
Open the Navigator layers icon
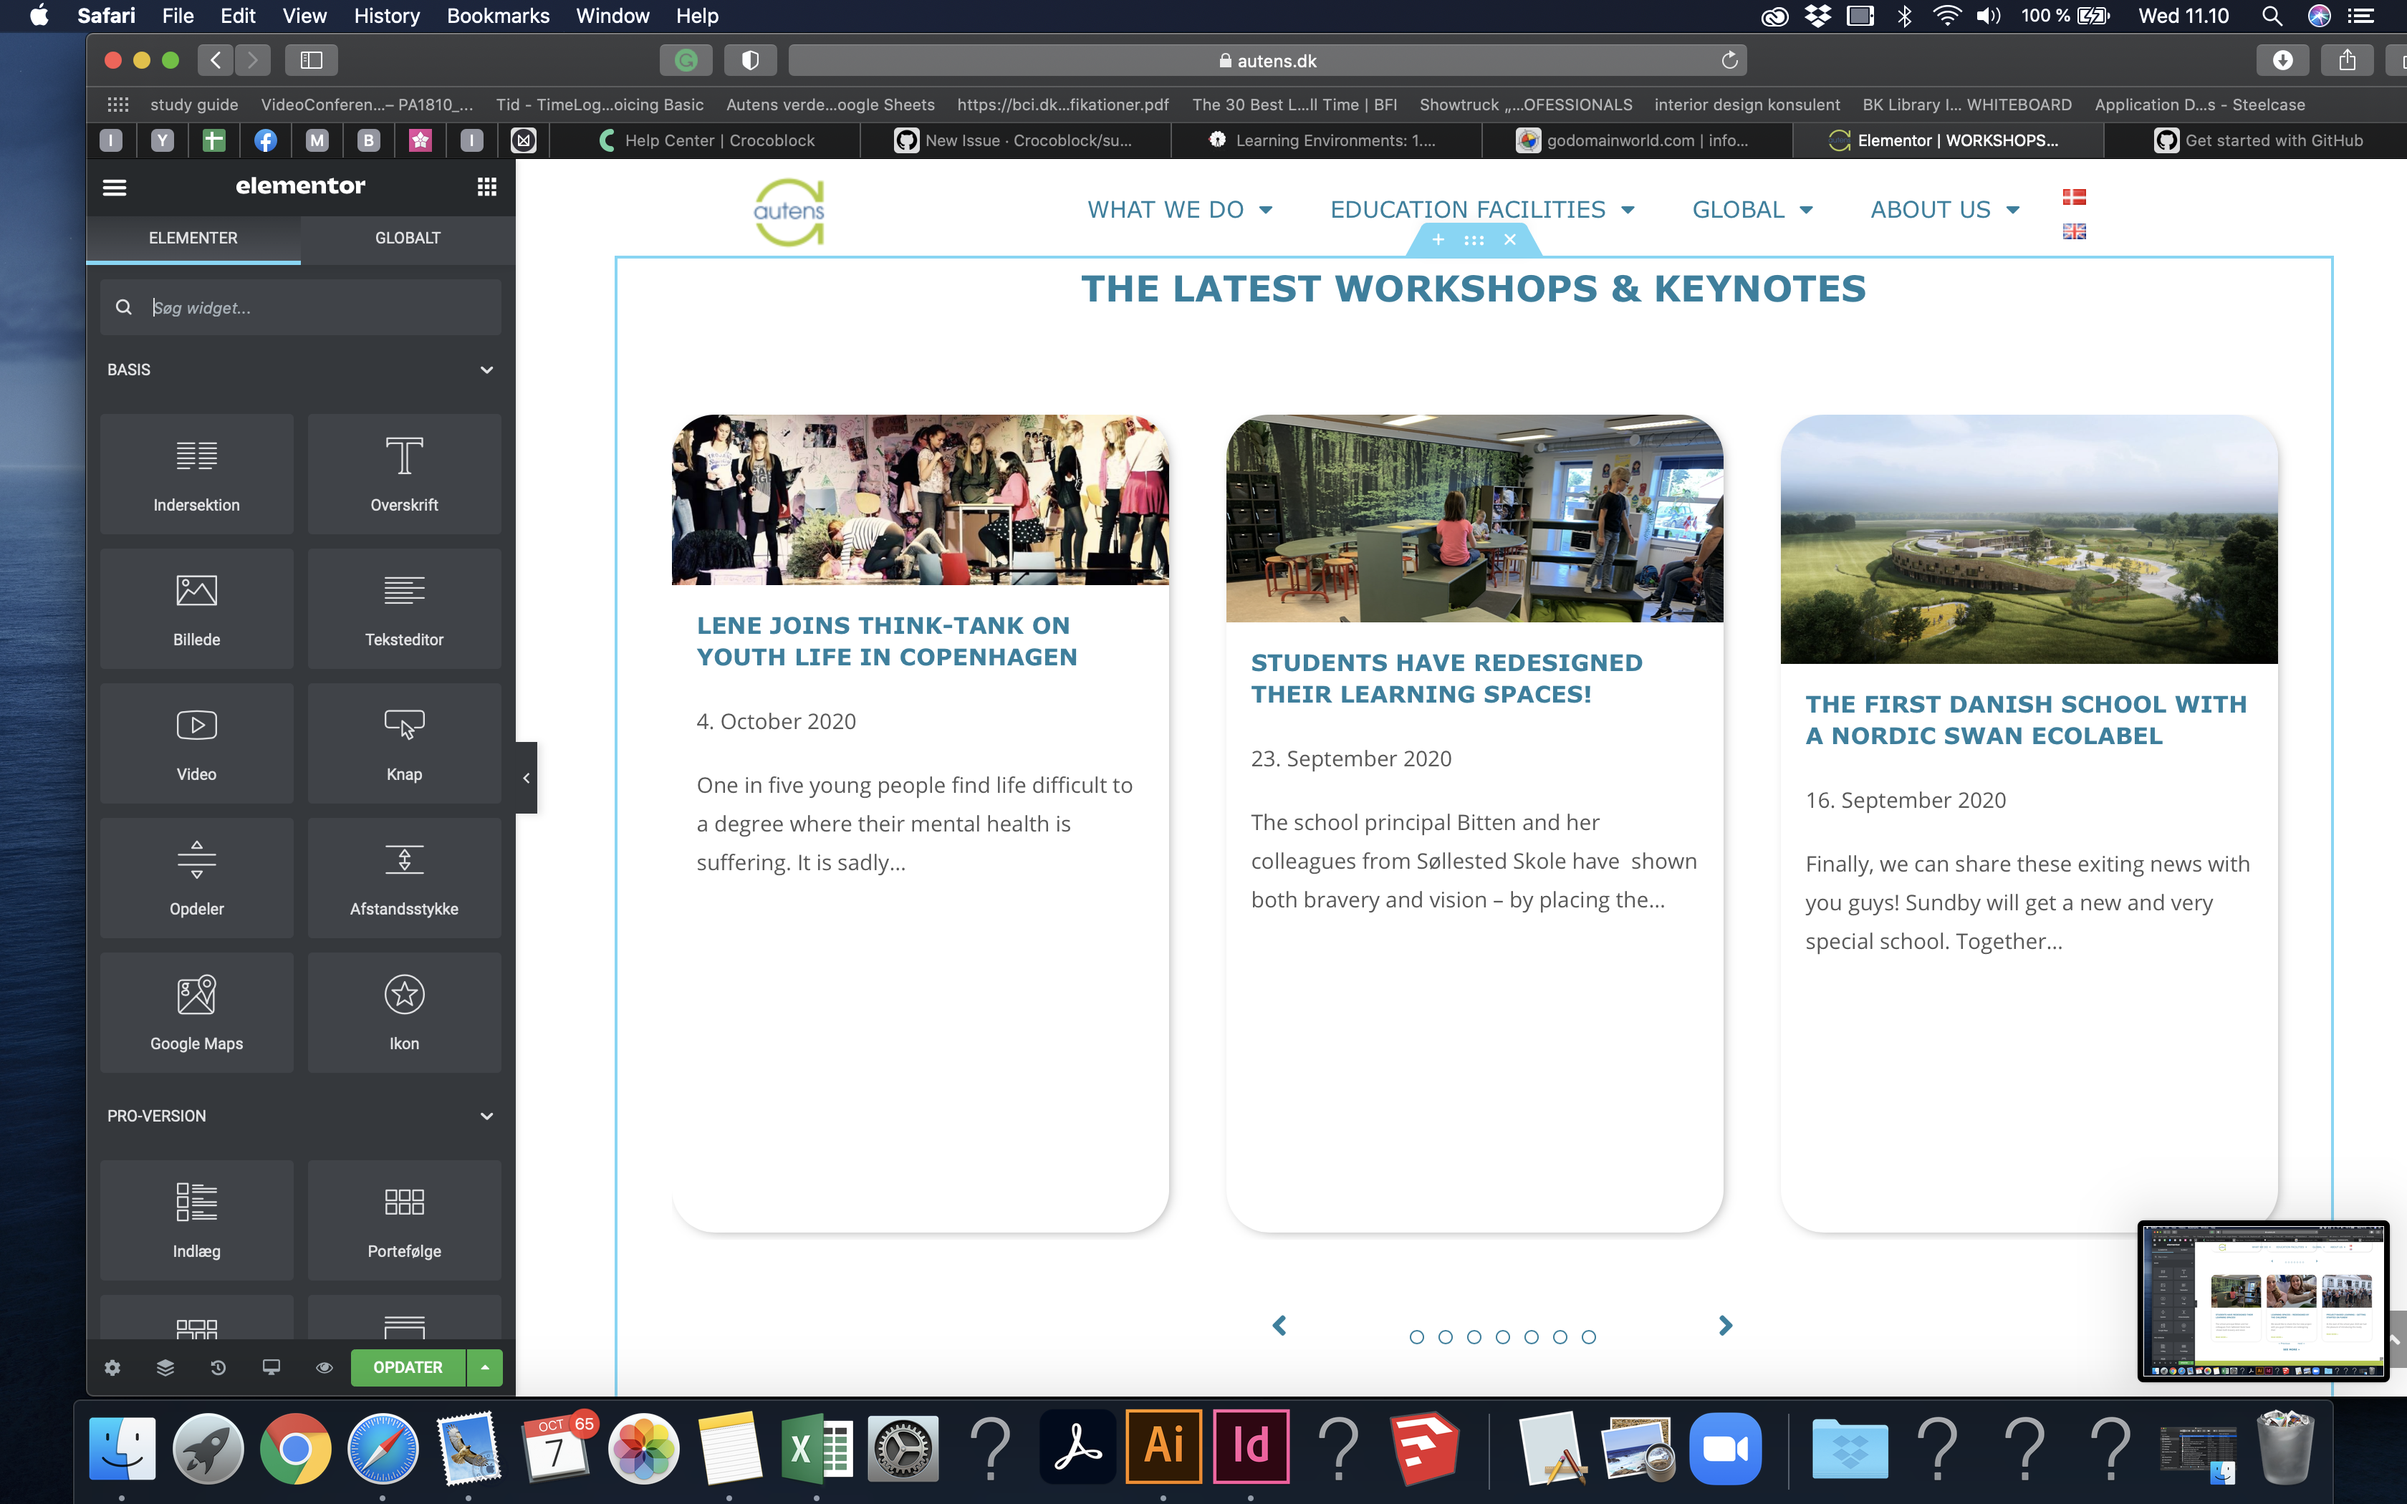[165, 1368]
